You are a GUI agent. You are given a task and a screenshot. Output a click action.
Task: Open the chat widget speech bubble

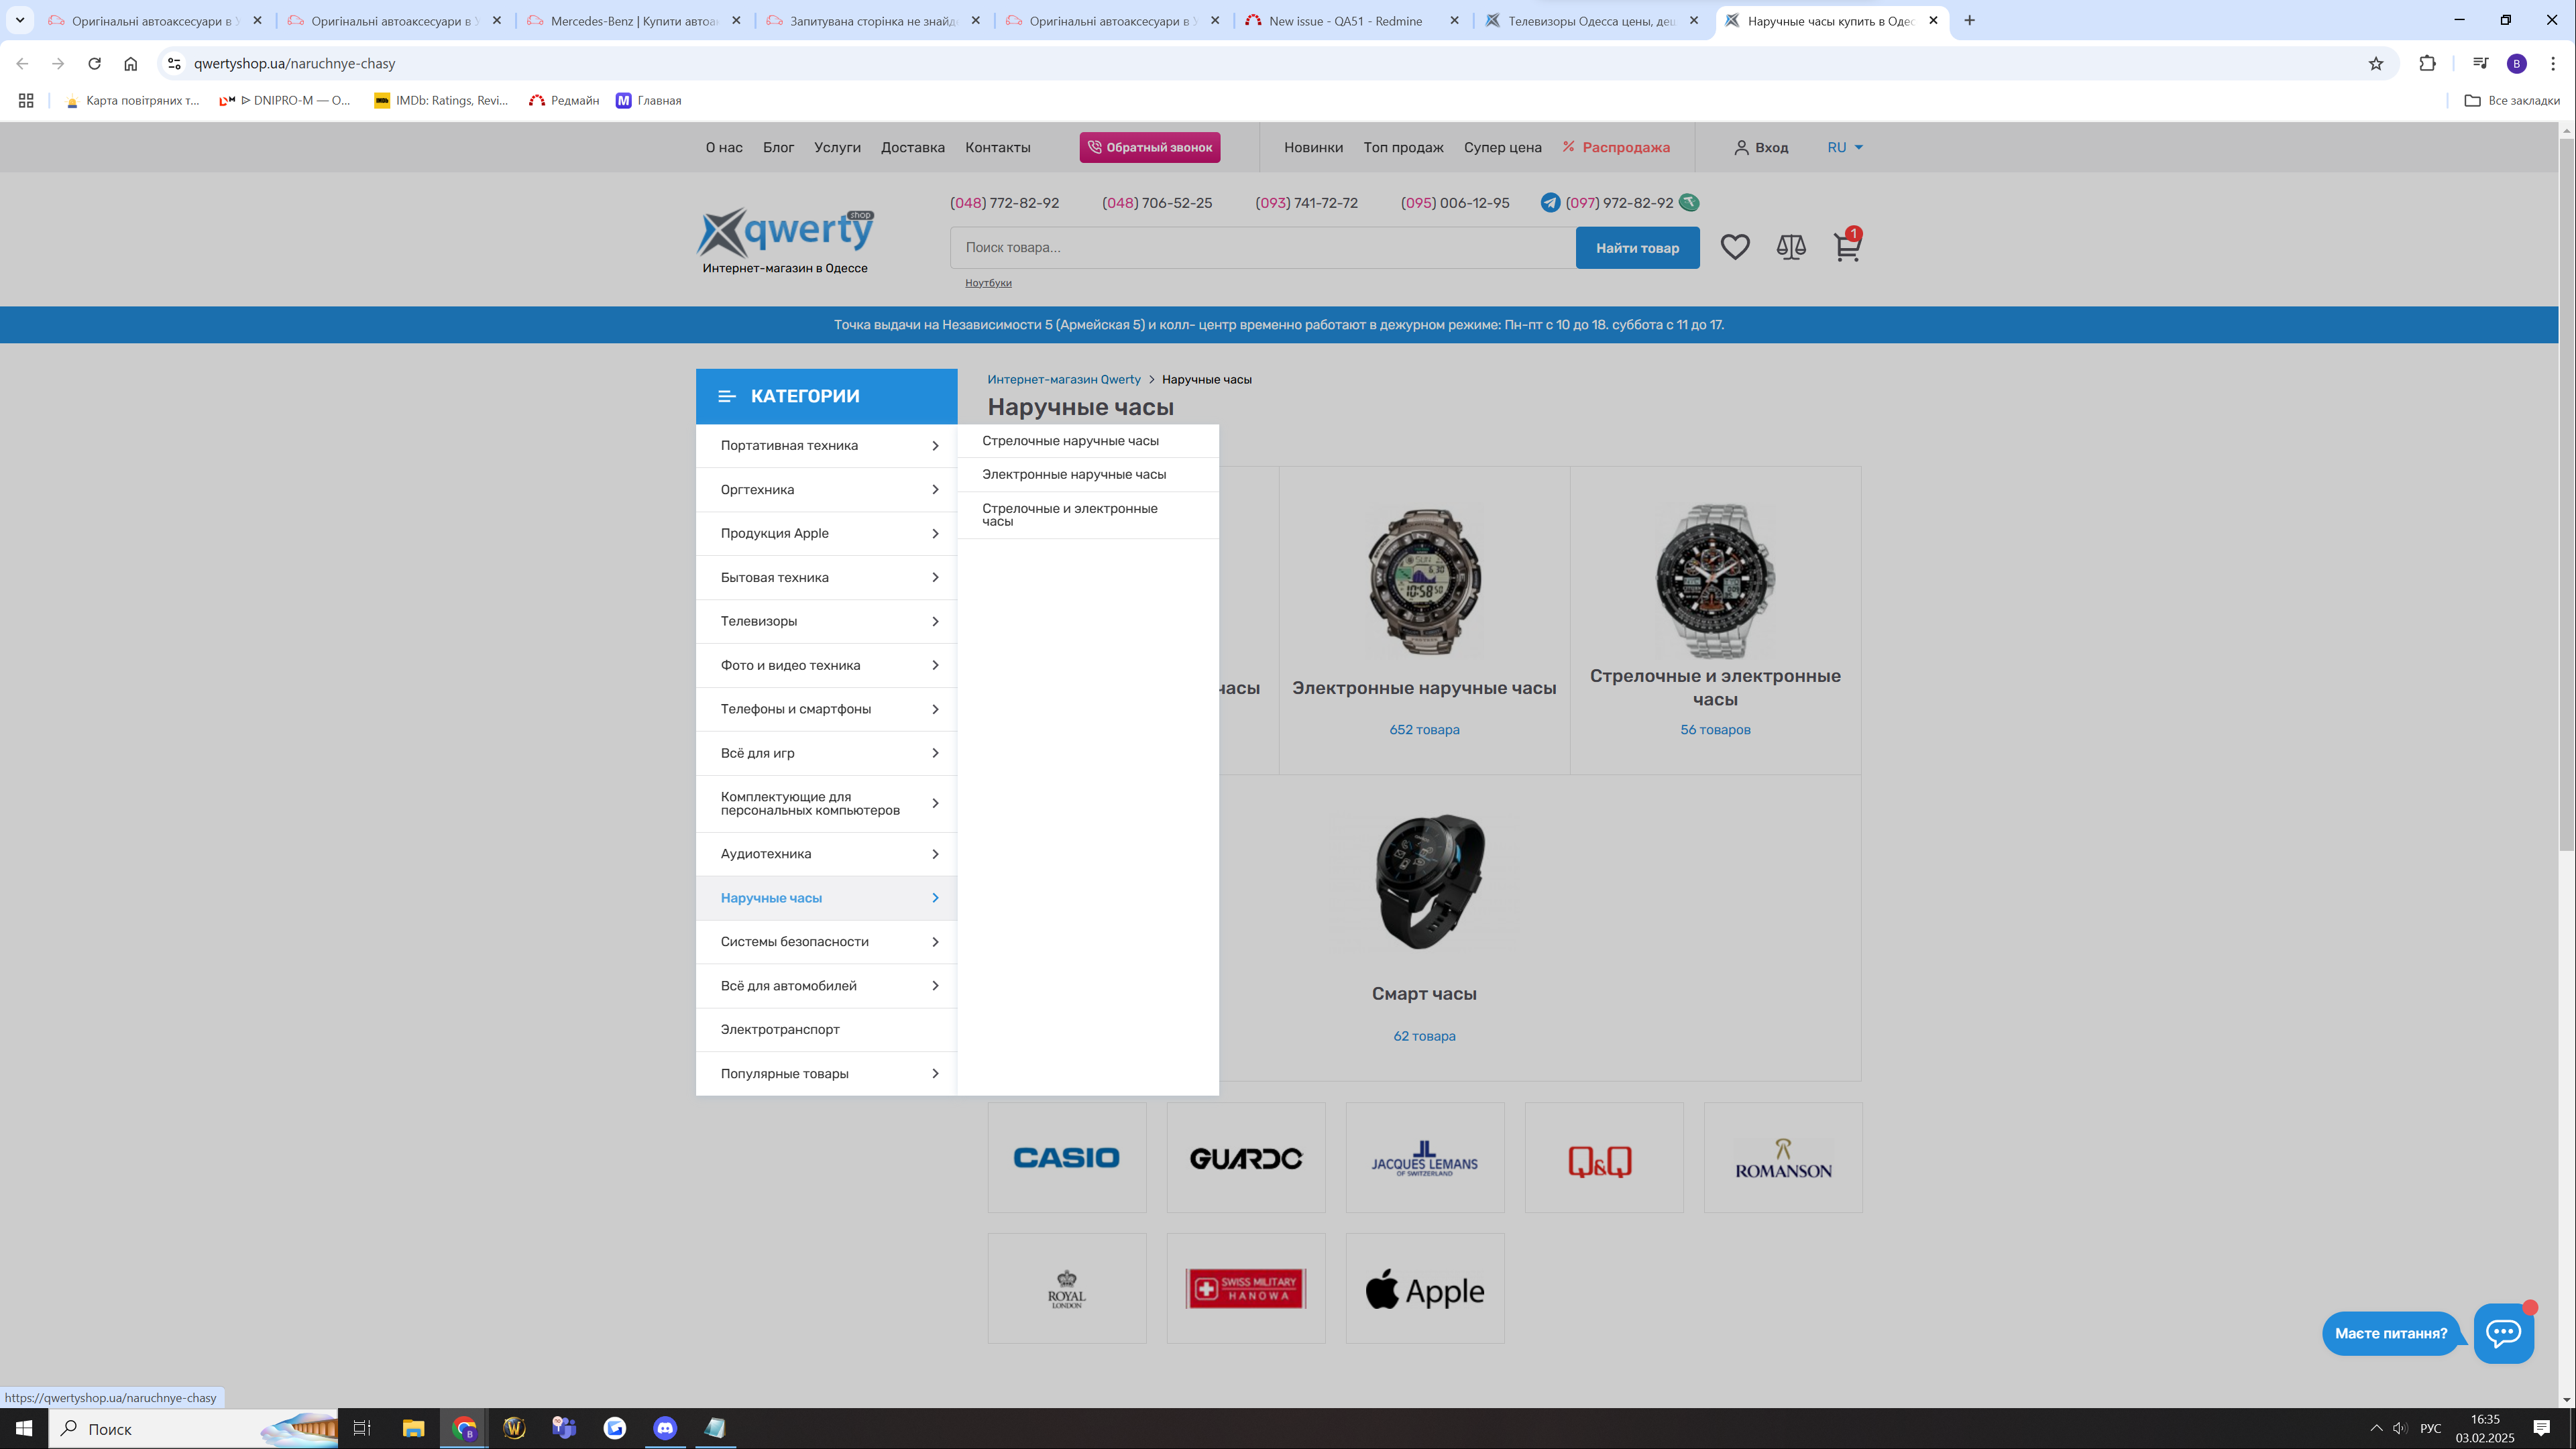pos(2503,1332)
